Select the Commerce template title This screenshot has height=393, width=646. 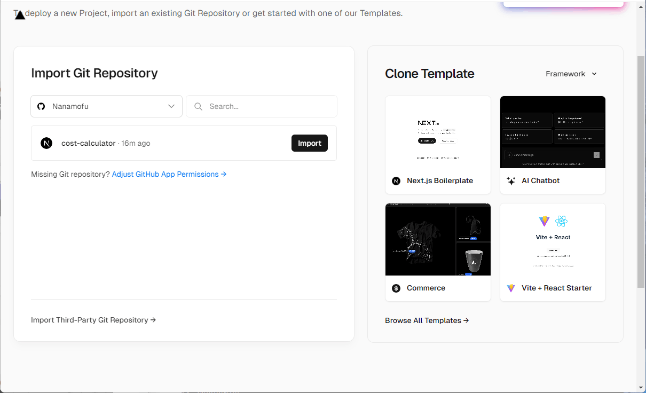426,288
